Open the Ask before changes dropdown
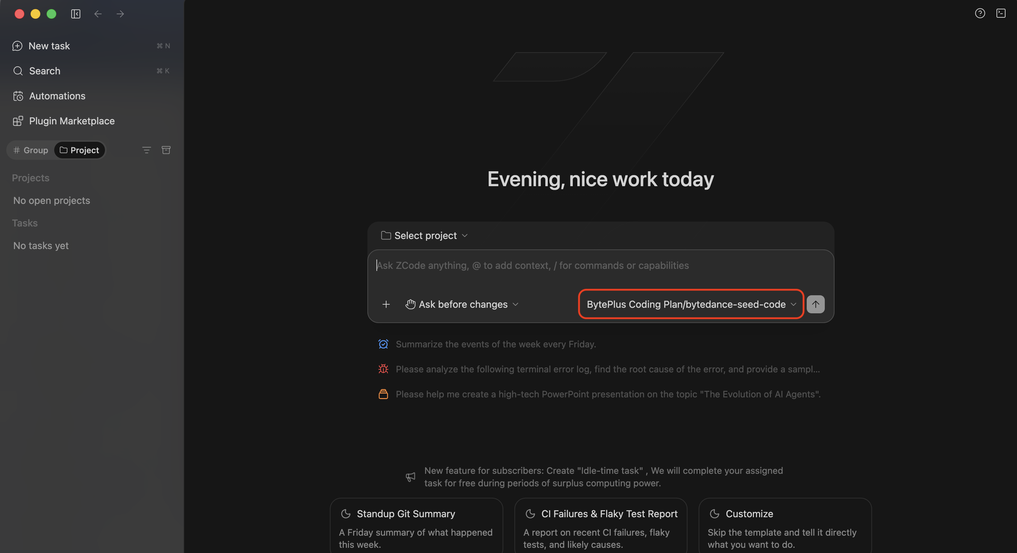Viewport: 1017px width, 553px height. coord(462,304)
